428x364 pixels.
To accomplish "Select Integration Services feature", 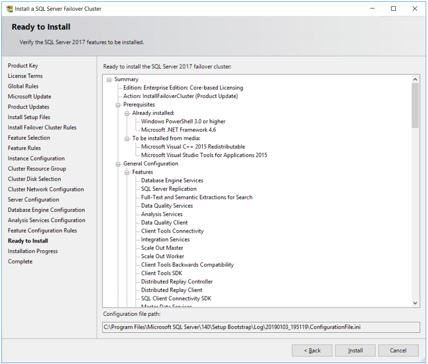I will click(165, 240).
